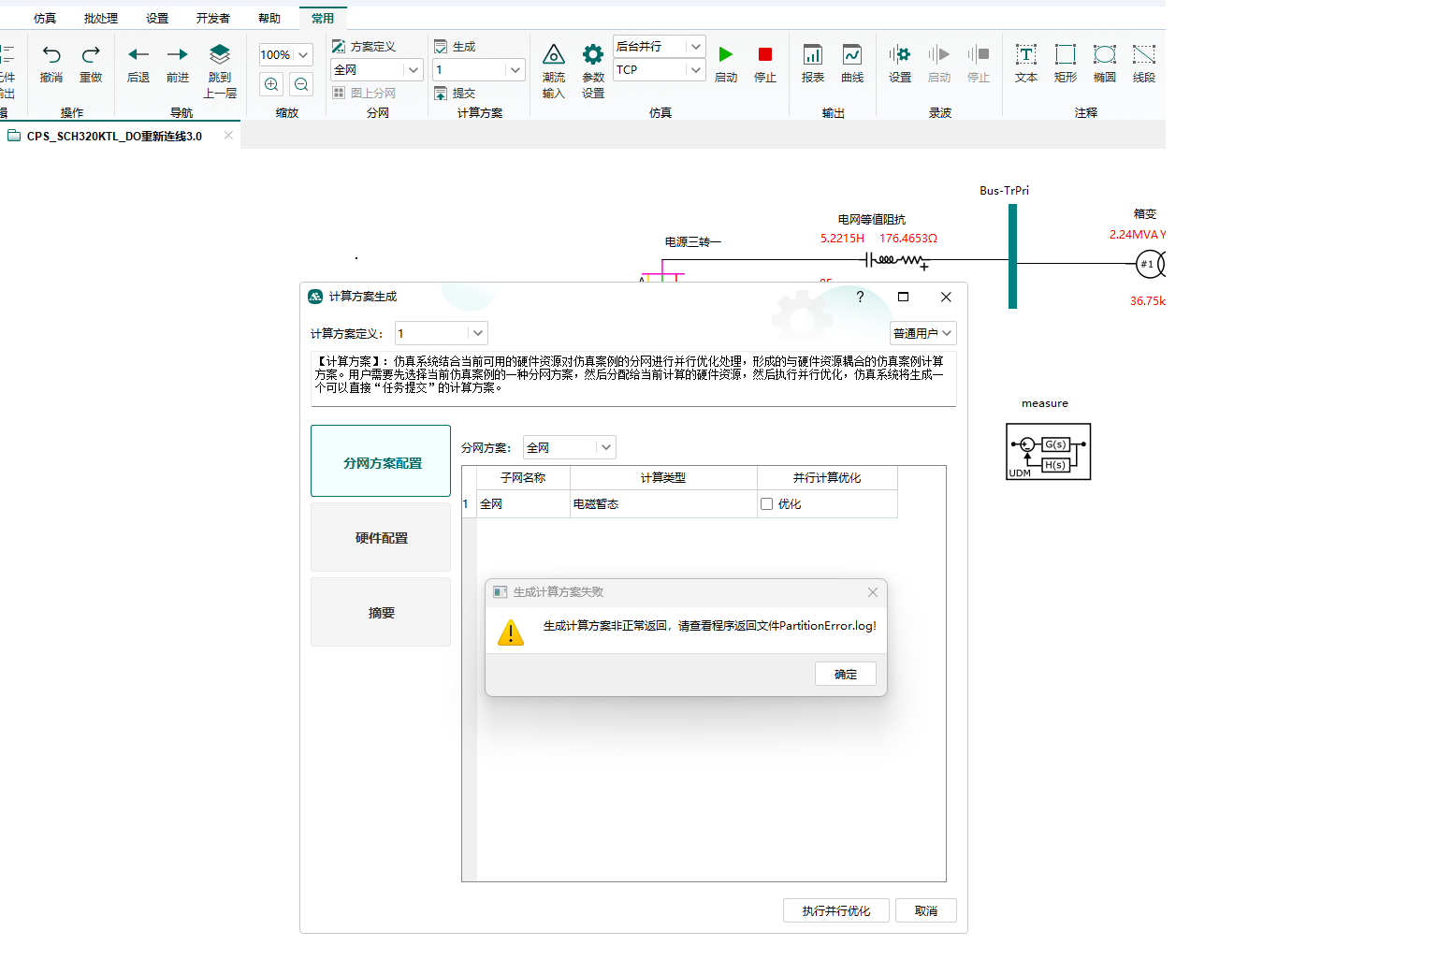Viewport: 1437px width, 974px height.
Task: Click the 执行并行优化 button
Action: pyautogui.click(x=835, y=911)
